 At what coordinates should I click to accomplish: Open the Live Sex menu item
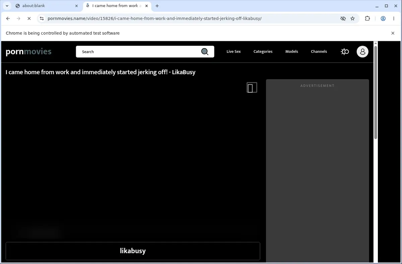233,51
